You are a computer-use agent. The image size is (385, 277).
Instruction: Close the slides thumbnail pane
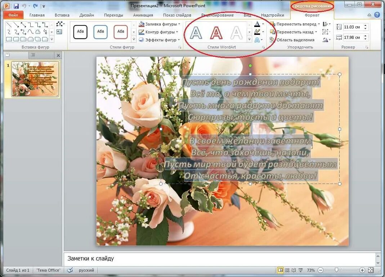pyautogui.click(x=58, y=55)
